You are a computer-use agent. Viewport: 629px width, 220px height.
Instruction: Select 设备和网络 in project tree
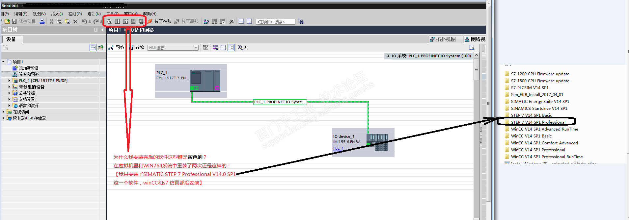[29, 74]
